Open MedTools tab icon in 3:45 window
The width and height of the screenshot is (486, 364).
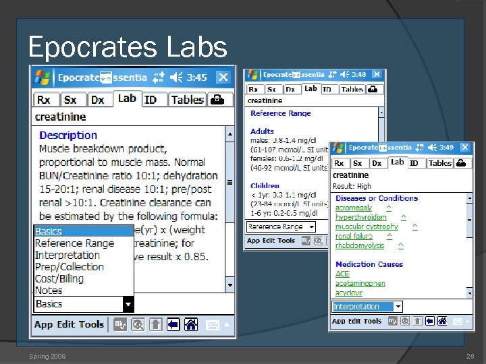click(217, 100)
